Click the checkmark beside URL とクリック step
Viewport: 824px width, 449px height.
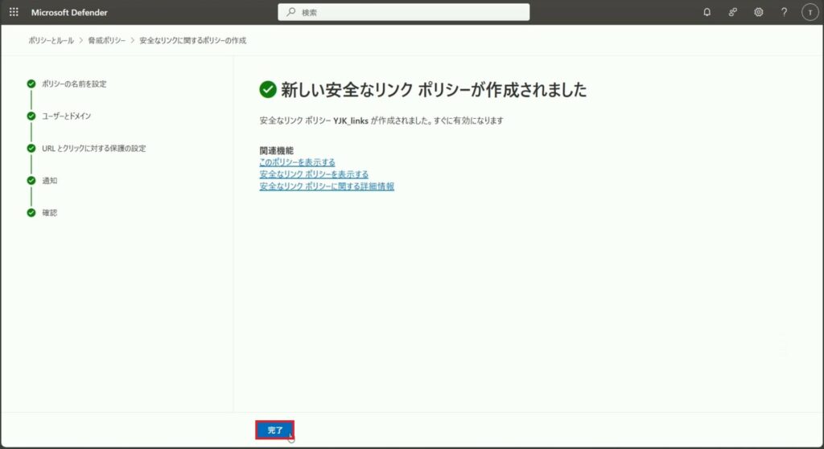(x=31, y=149)
